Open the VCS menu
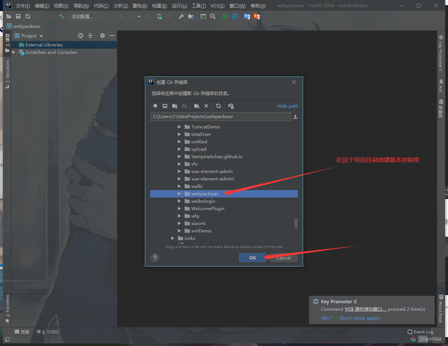The height and width of the screenshot is (346, 448). pyautogui.click(x=217, y=6)
